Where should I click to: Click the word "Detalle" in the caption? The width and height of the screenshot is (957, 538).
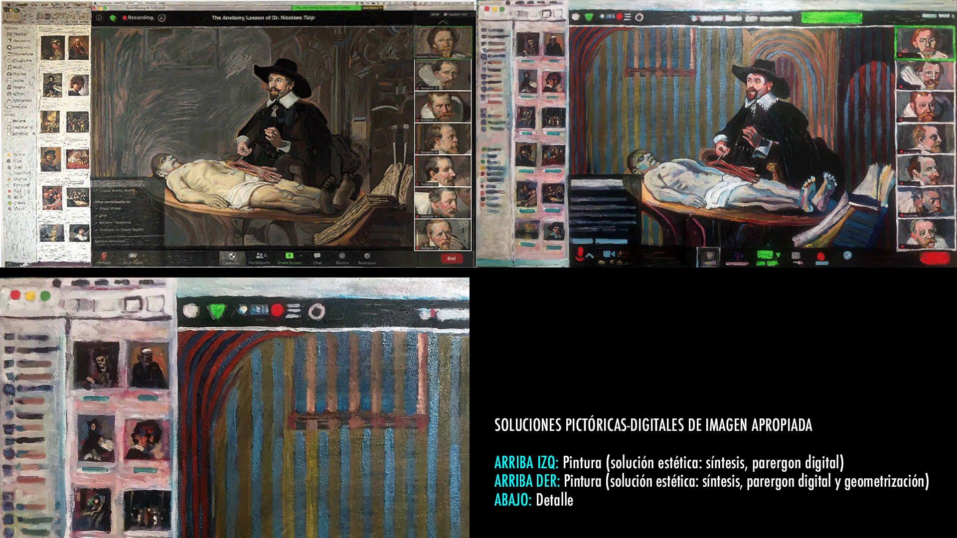555,500
